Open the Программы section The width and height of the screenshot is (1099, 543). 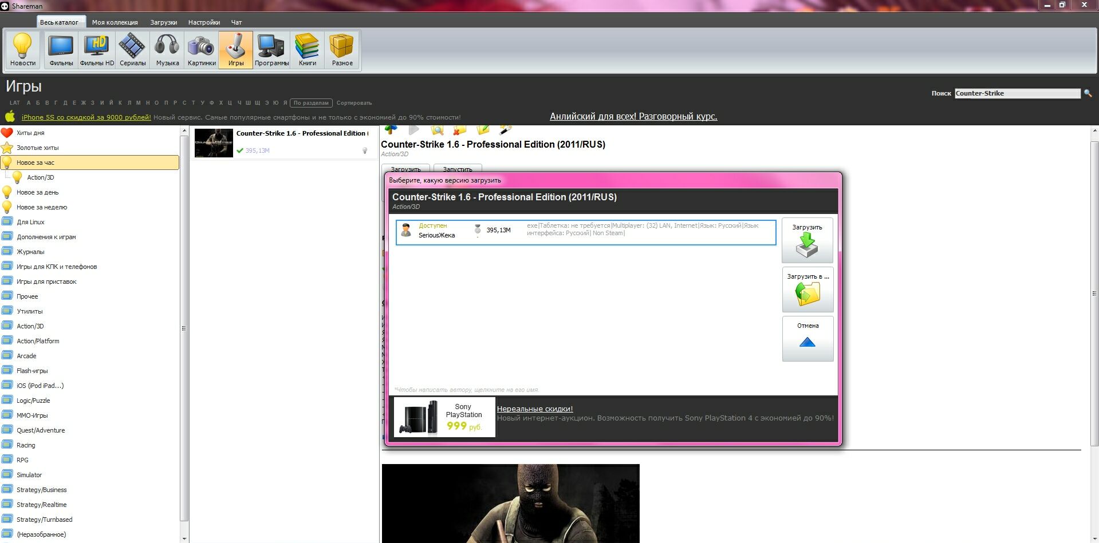pos(271,50)
